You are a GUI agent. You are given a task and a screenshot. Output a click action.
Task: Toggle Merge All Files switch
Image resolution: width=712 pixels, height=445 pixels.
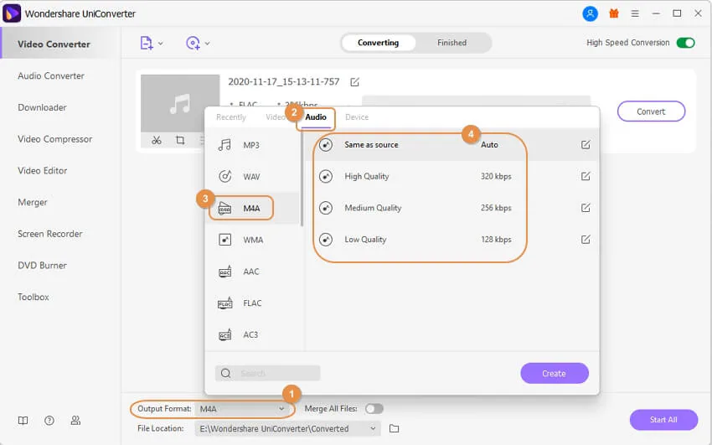[374, 409]
